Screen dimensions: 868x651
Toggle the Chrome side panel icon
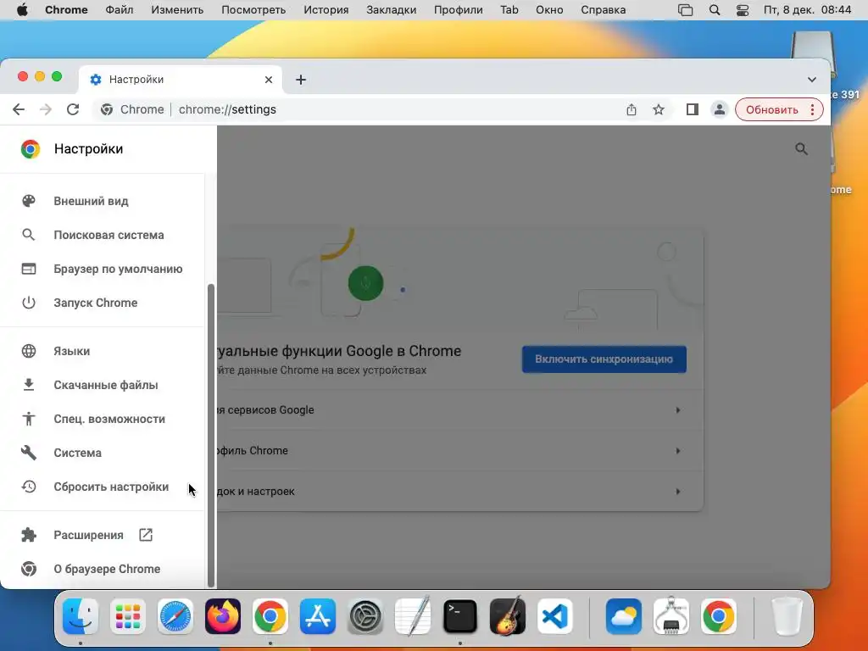[692, 109]
